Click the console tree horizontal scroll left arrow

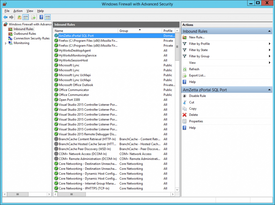point(5,194)
